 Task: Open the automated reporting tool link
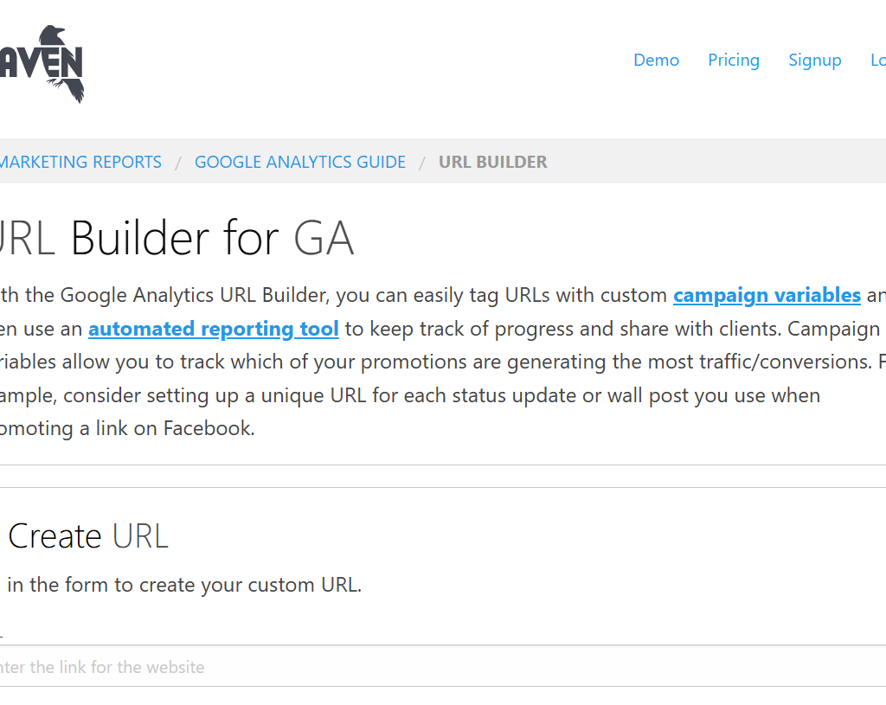(x=213, y=329)
